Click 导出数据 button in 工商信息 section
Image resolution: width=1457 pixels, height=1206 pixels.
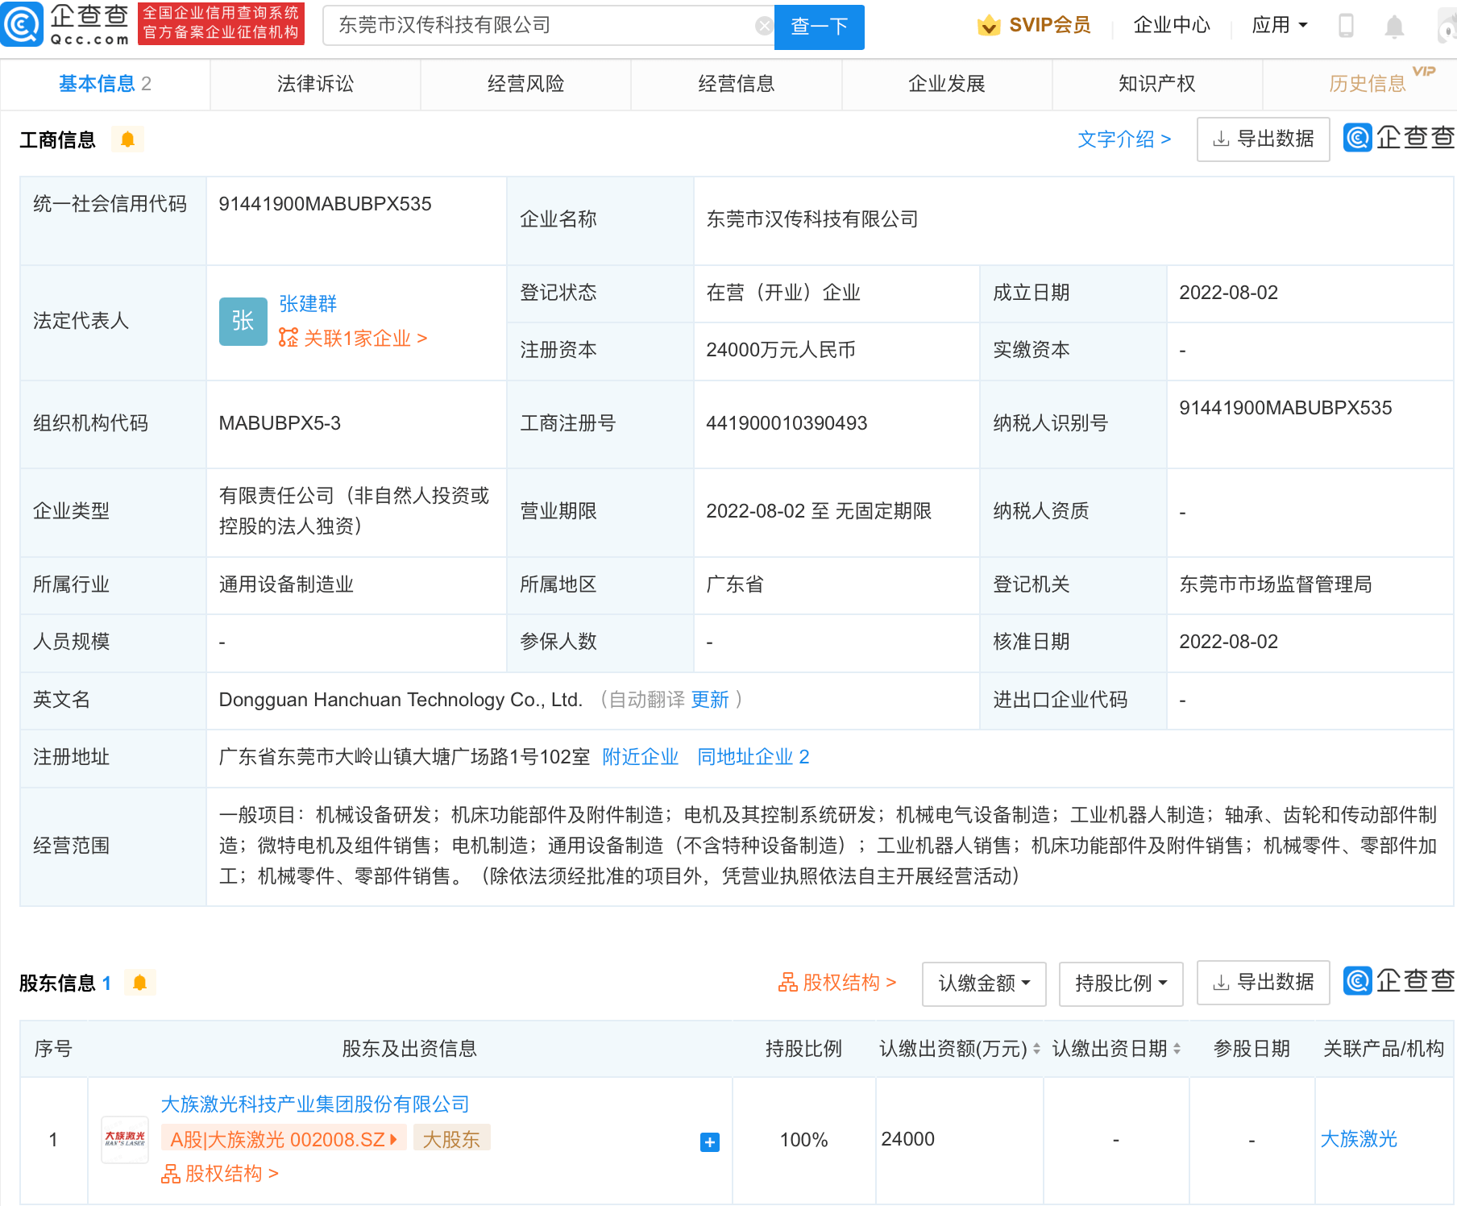[x=1263, y=139]
